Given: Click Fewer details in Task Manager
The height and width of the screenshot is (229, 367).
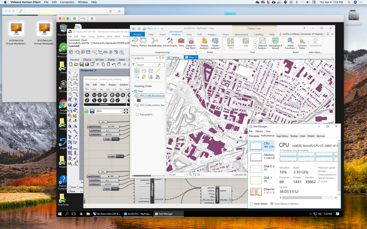Looking at the screenshot, I should [258, 204].
